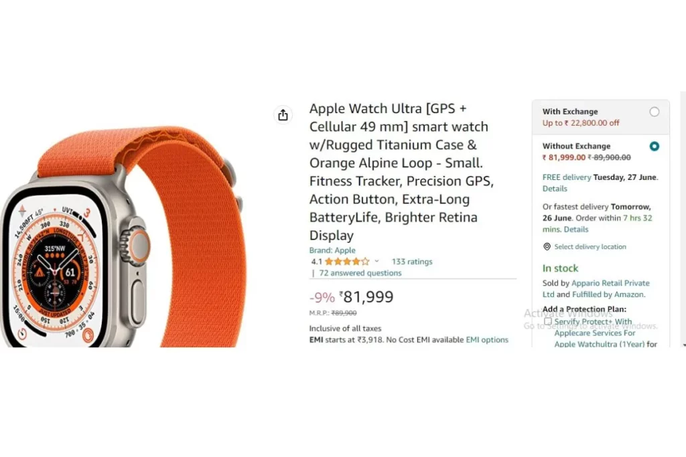Open Servify Protect+ Applecare Services plan link
Image resolution: width=686 pixels, height=457 pixels.
pos(606,333)
